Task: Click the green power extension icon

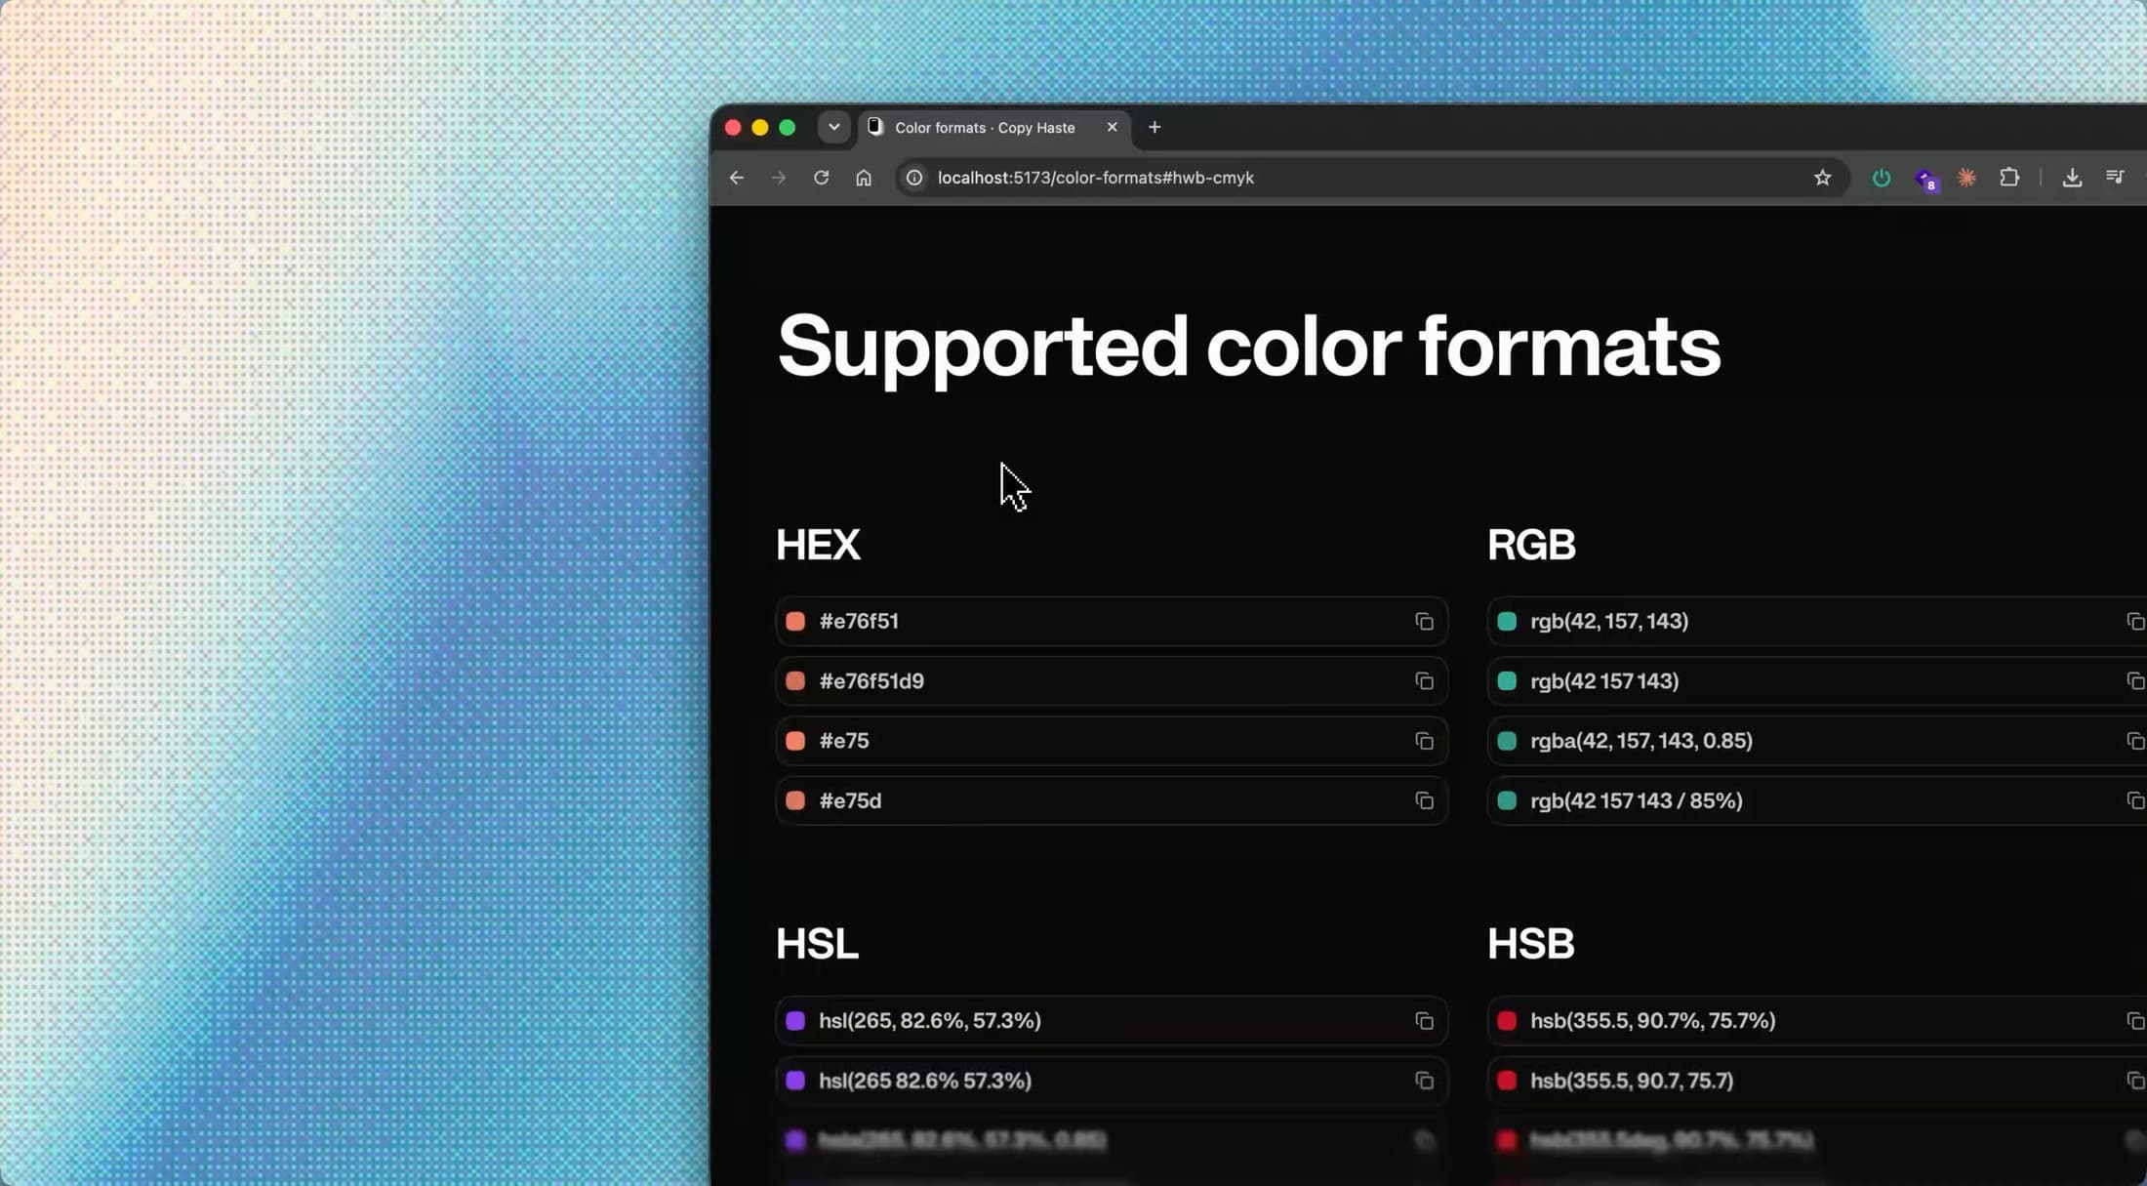Action: click(1881, 178)
